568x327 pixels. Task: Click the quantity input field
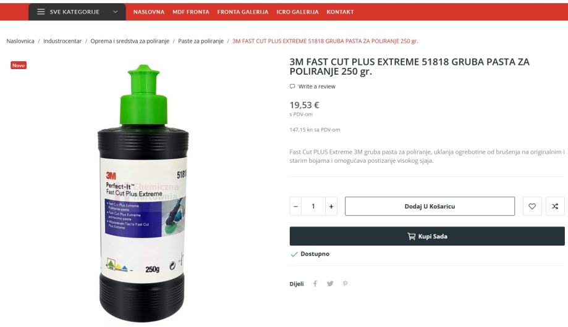click(313, 206)
